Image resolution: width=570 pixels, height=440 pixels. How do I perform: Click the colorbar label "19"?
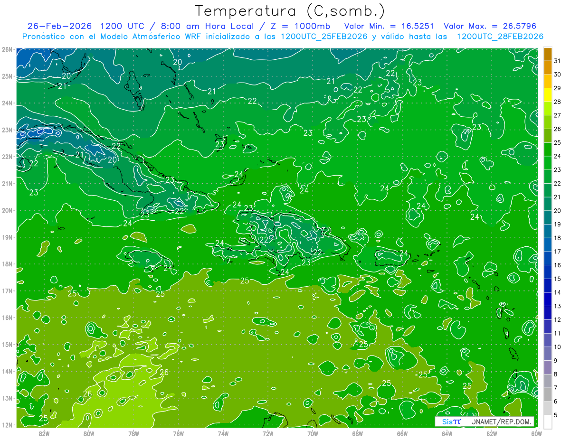click(x=558, y=225)
